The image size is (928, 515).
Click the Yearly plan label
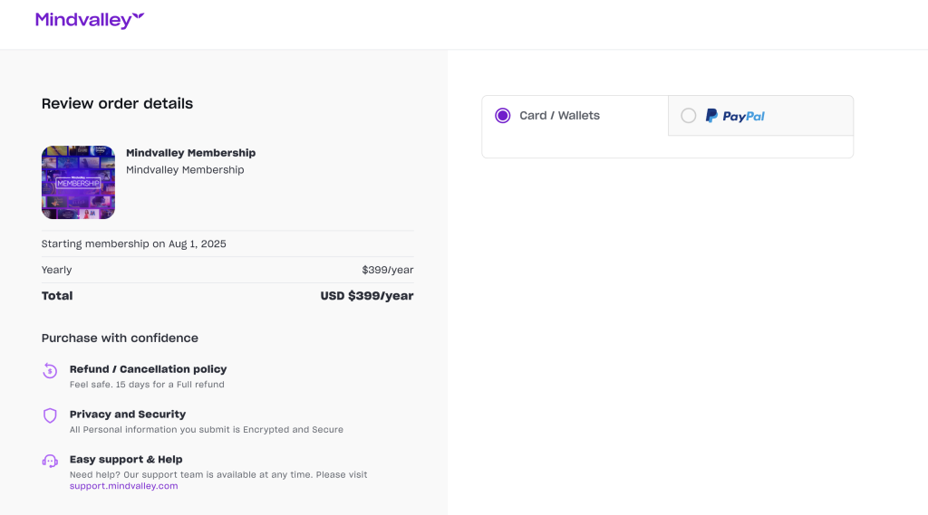[x=57, y=271]
